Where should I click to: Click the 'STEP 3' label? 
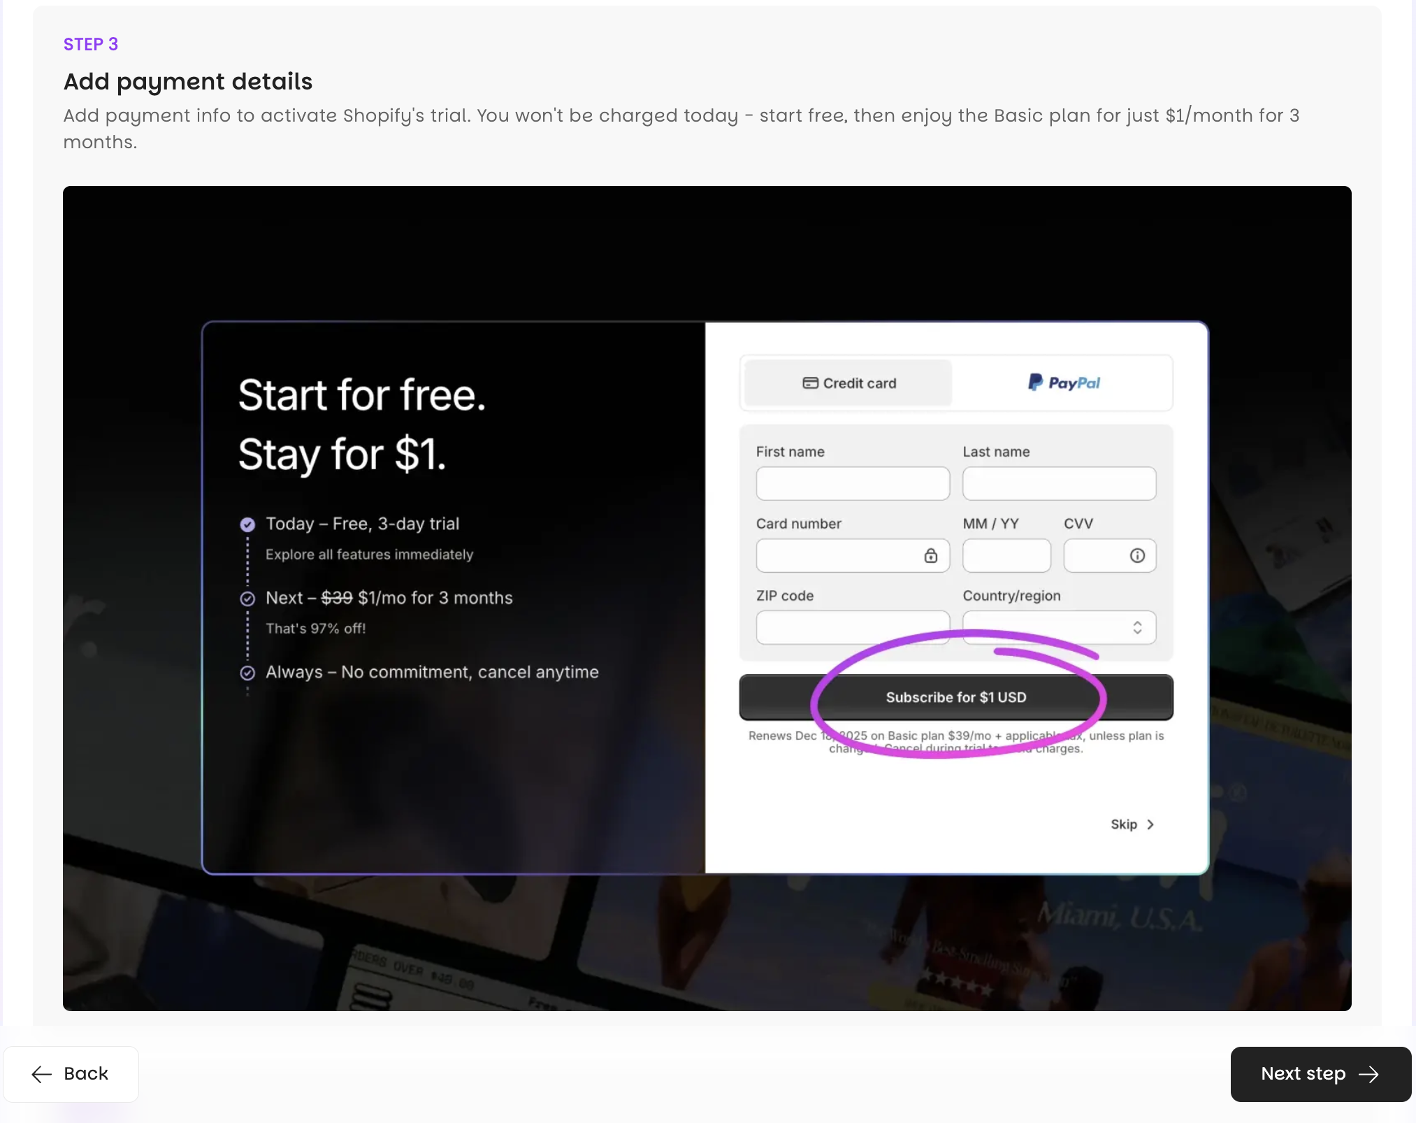[x=91, y=44]
